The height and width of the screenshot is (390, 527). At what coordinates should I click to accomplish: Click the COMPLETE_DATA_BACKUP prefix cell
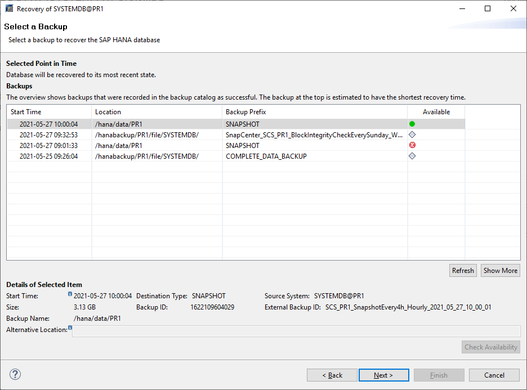pyautogui.click(x=266, y=156)
